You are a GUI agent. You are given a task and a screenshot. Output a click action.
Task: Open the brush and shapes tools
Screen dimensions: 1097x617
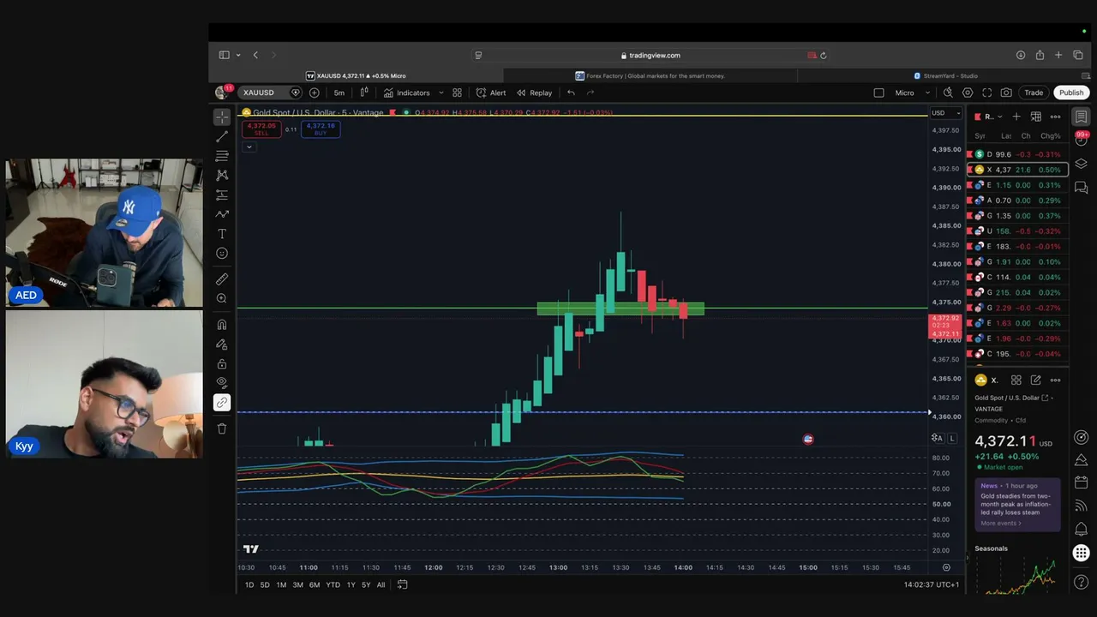pos(222,214)
